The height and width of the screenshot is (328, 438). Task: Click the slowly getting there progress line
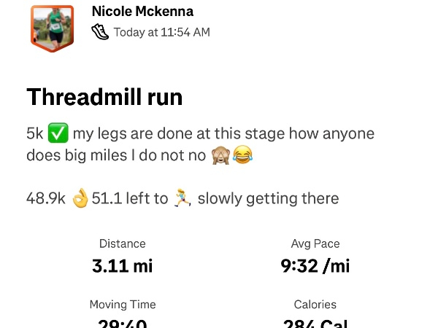click(x=268, y=198)
